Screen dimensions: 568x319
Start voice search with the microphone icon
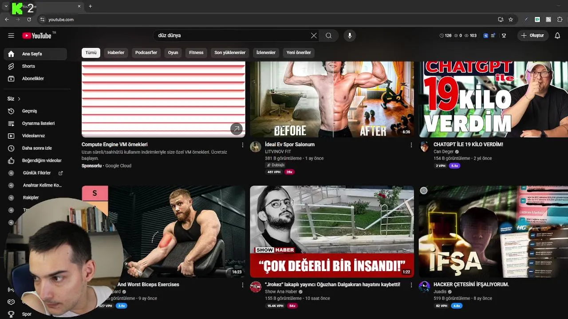pos(350,35)
